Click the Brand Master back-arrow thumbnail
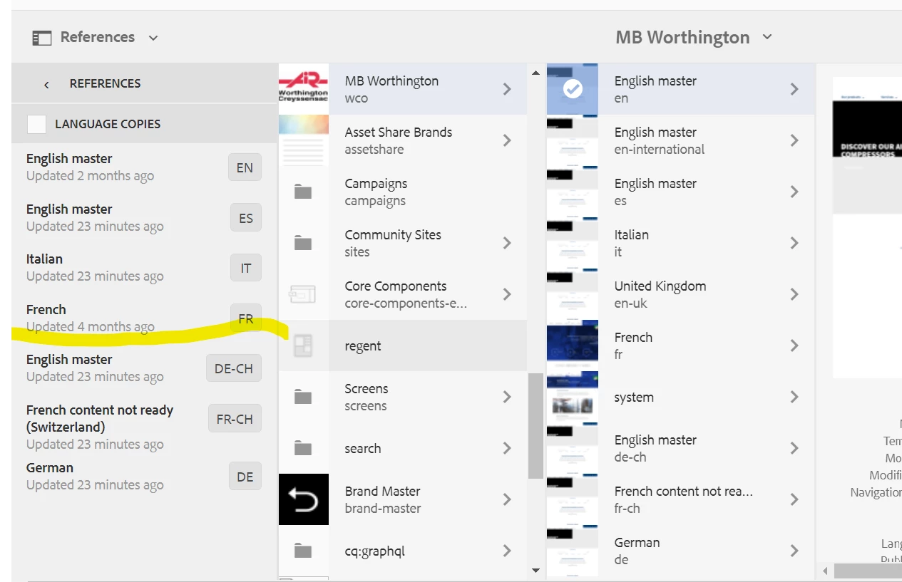 coord(304,499)
